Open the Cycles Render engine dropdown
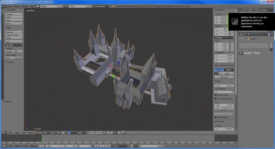 click(x=102, y=6)
